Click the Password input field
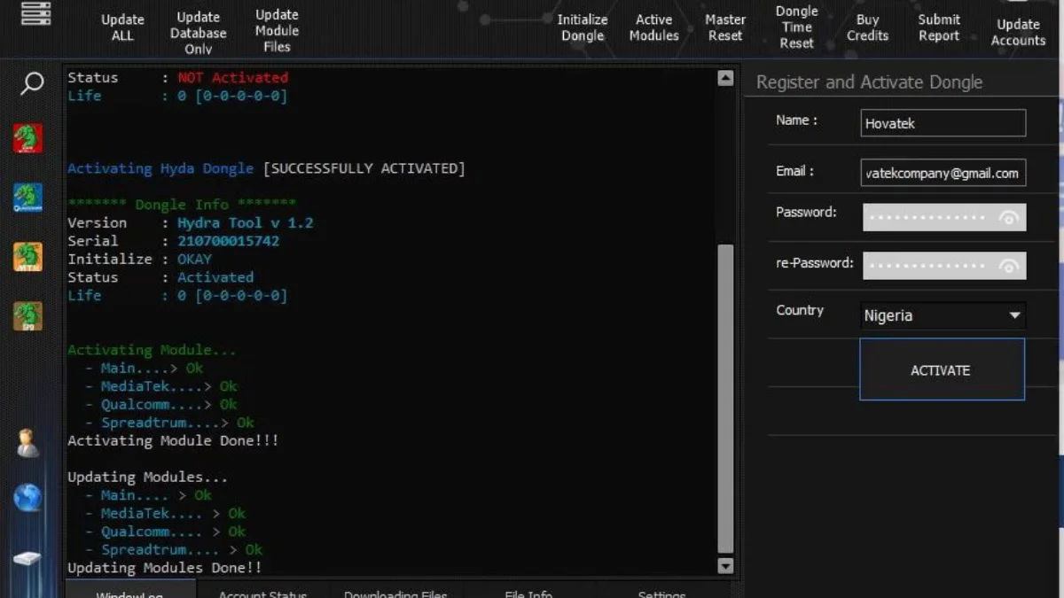 944,217
